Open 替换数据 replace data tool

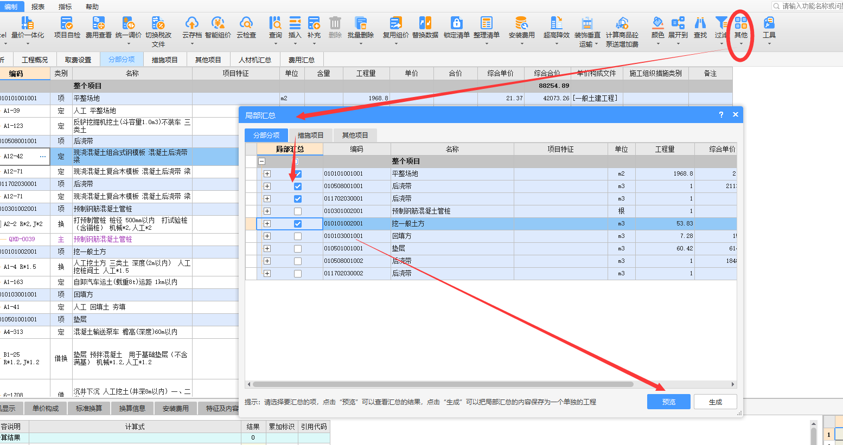(x=425, y=27)
